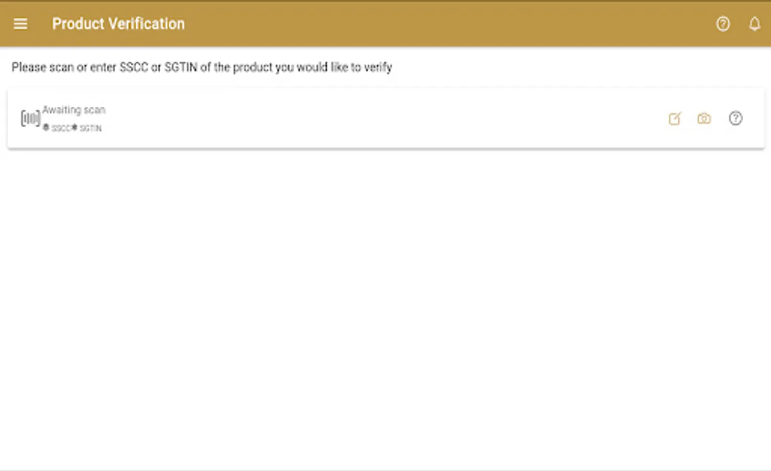Click the word SGTIN in the instruction line
771x471 pixels.
coord(181,68)
